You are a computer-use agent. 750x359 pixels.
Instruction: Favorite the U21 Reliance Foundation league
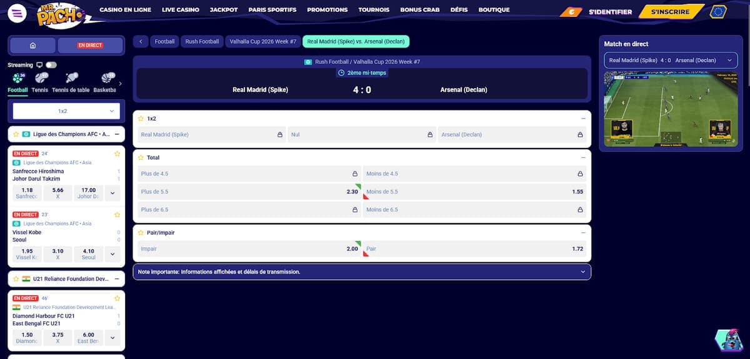16,279
